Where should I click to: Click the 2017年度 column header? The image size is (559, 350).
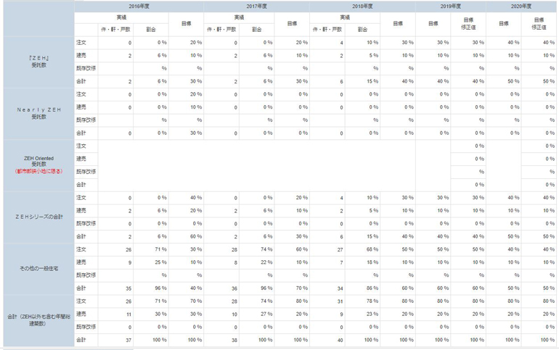(x=257, y=7)
